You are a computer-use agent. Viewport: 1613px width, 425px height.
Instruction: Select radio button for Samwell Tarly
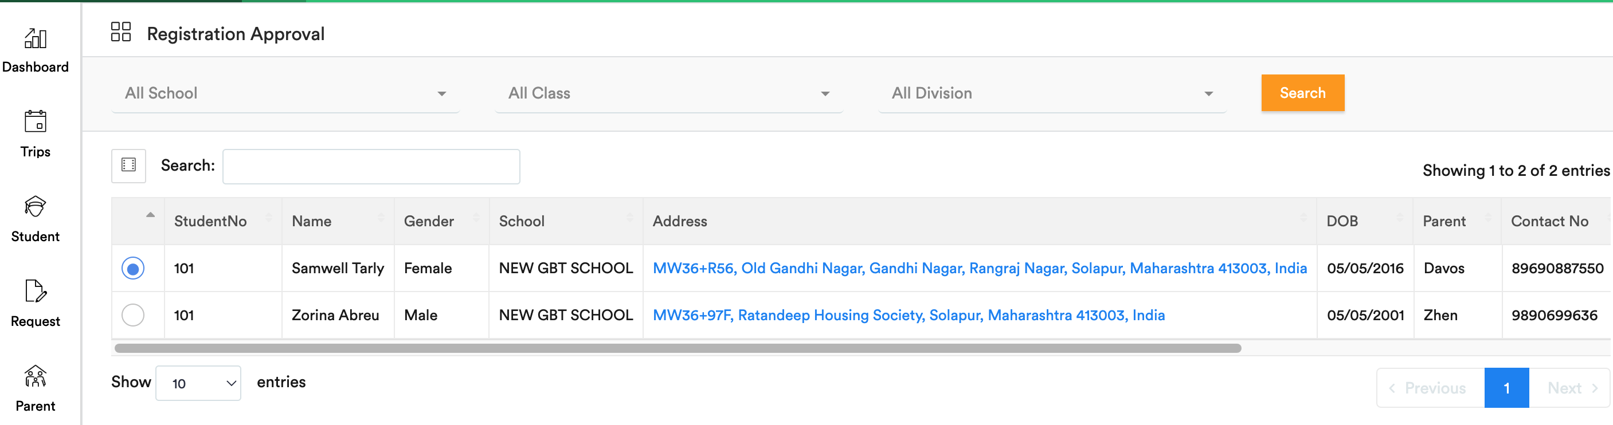pos(133,269)
